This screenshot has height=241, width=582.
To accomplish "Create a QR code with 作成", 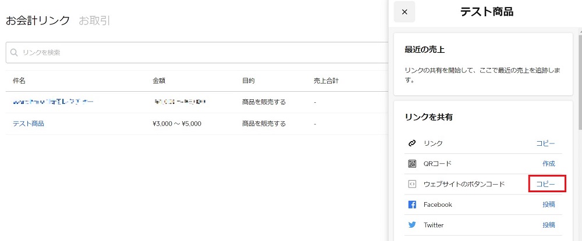I will tap(548, 164).
